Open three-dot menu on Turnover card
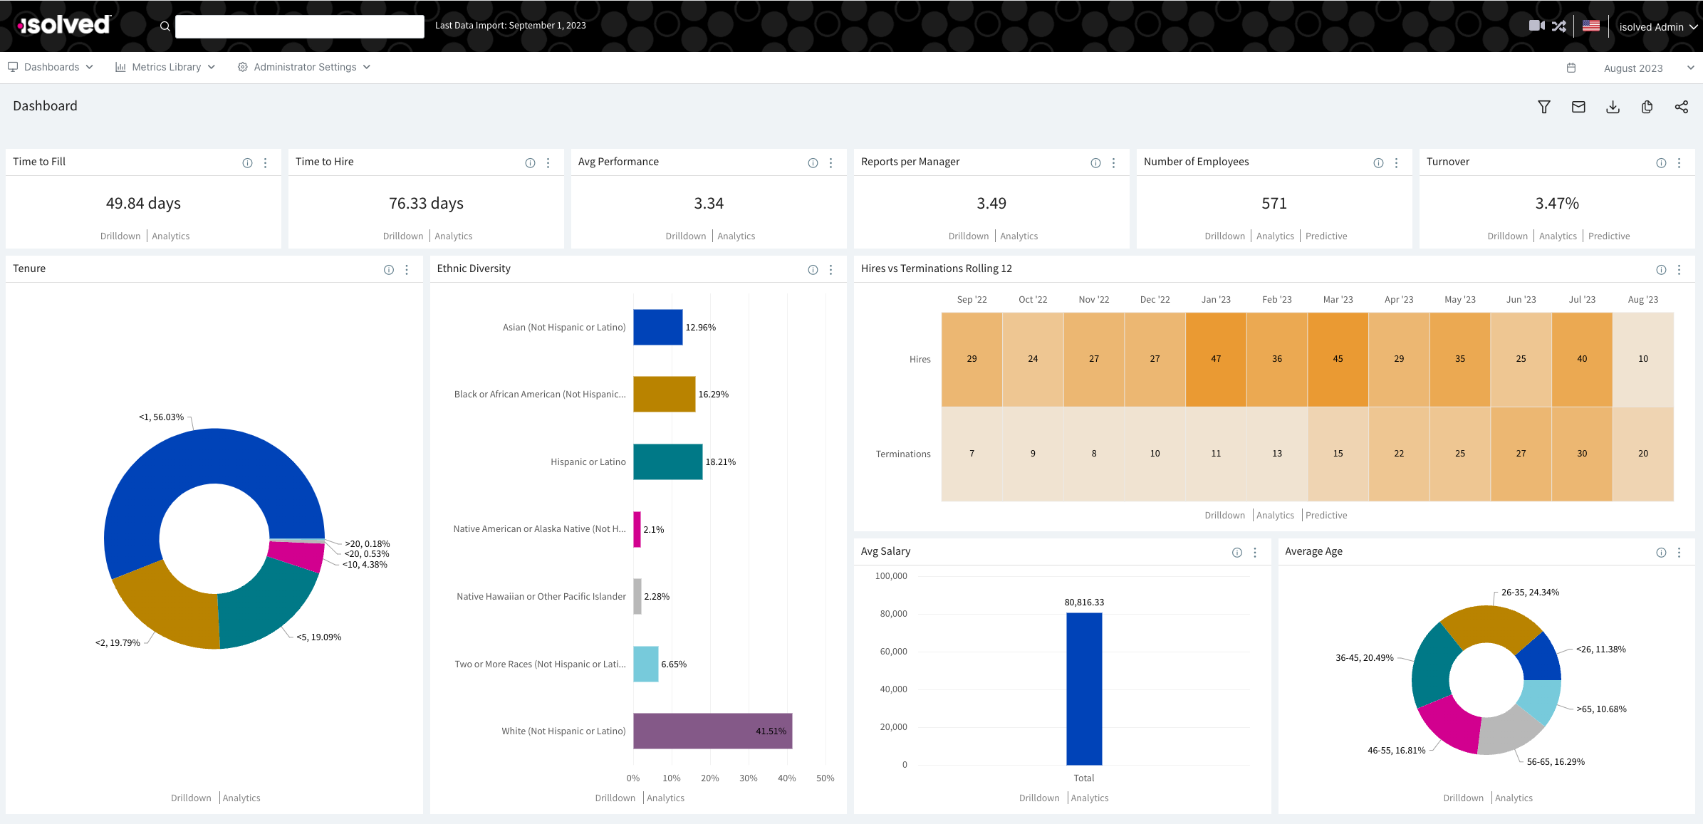The width and height of the screenshot is (1703, 824). point(1679,163)
